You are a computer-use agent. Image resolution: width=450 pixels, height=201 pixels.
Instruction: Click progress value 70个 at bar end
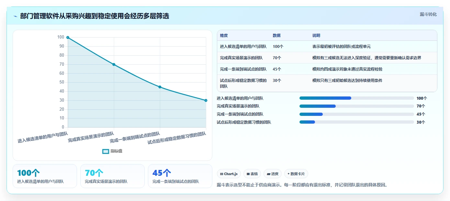421,106
